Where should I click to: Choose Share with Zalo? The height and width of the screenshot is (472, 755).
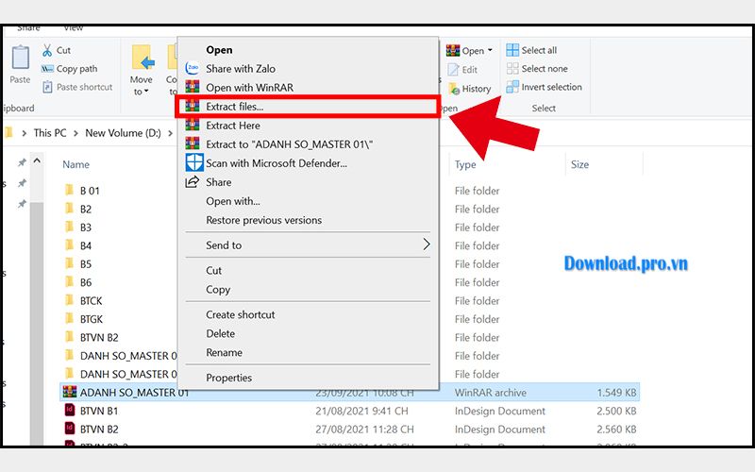241,68
